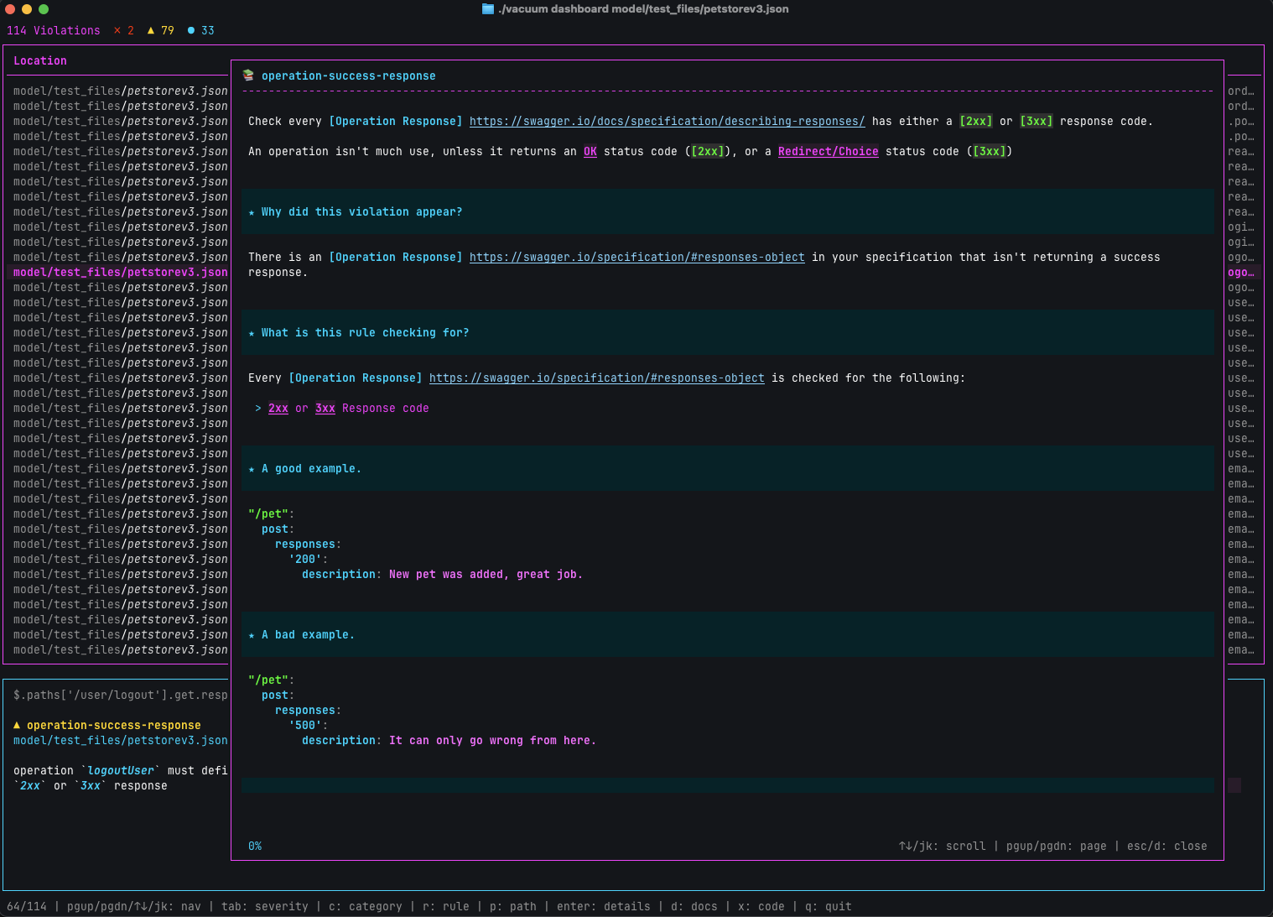
Task: Click the 0% scroll position indicator
Action: pos(255,846)
